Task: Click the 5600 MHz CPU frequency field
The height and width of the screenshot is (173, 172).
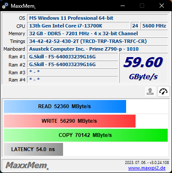Action: coord(154,26)
